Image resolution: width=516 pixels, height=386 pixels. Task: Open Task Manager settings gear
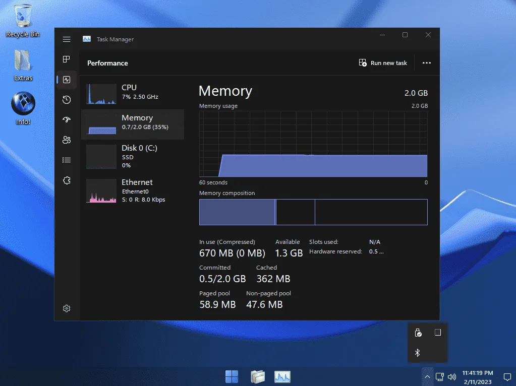67,308
